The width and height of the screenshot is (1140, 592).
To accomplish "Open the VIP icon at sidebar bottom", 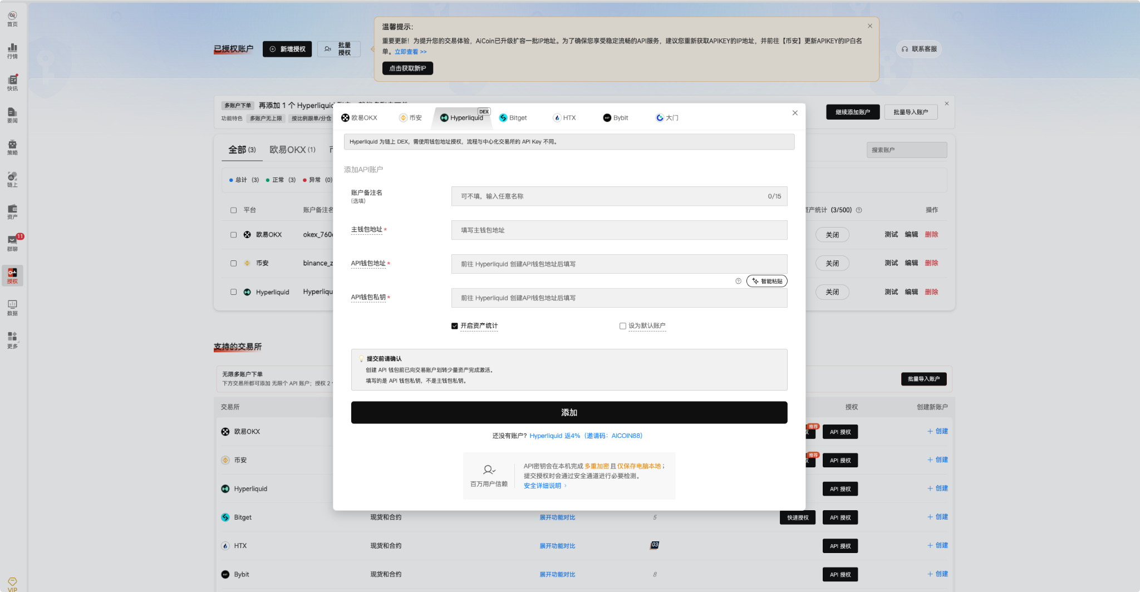I will coord(12,584).
